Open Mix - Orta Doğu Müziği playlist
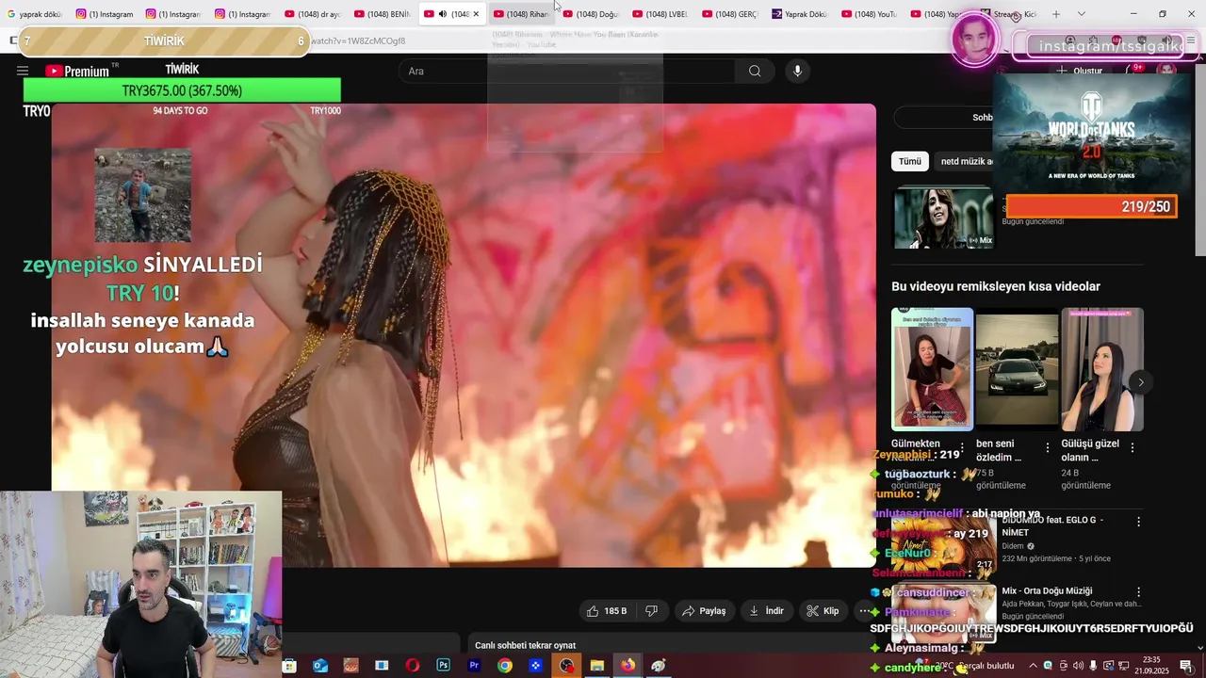Screen dimensions: 1206x678 tap(1047, 590)
